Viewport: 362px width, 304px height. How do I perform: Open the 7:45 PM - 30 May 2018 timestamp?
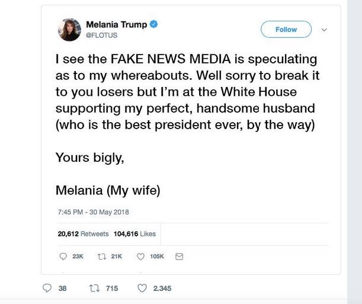pyautogui.click(x=93, y=212)
